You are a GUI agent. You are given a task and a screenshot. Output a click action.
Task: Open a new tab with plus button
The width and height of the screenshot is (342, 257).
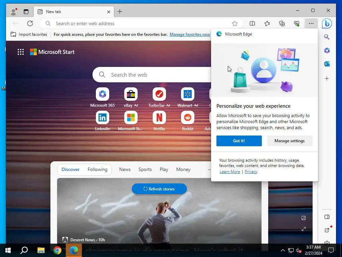(x=120, y=12)
